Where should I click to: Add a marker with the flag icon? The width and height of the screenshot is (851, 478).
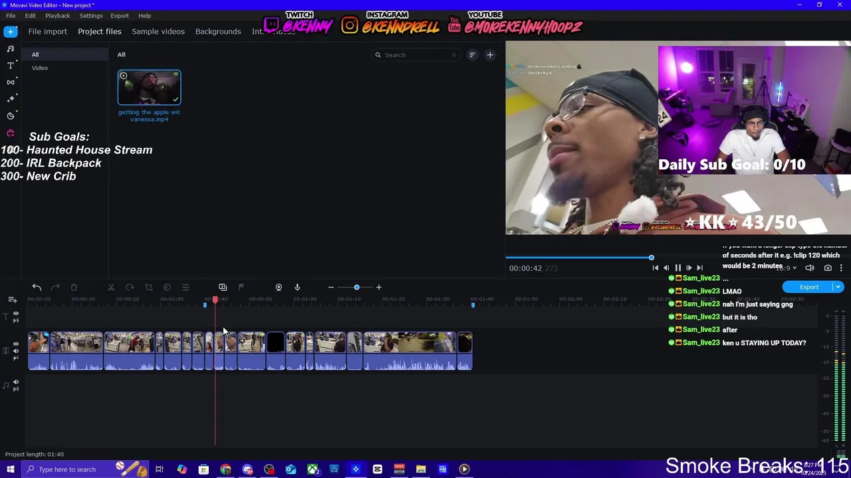[241, 287]
